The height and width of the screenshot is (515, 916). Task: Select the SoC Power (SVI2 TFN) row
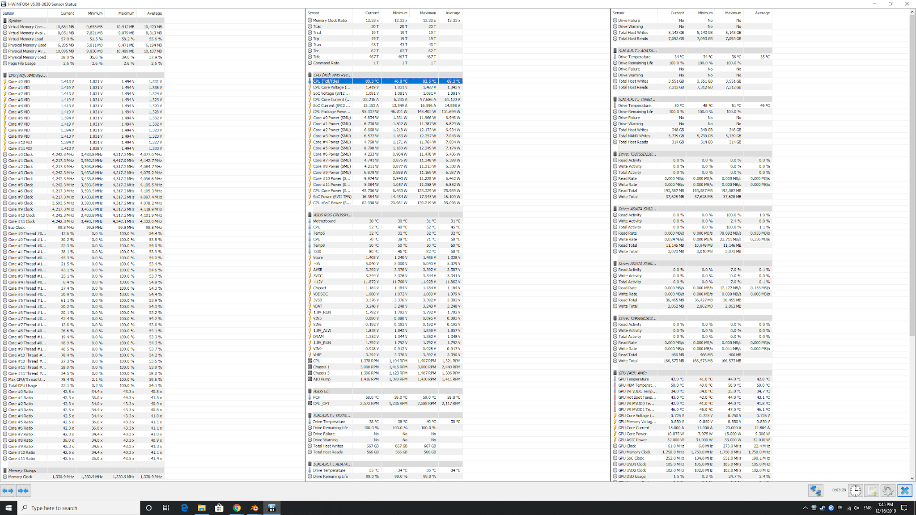385,197
